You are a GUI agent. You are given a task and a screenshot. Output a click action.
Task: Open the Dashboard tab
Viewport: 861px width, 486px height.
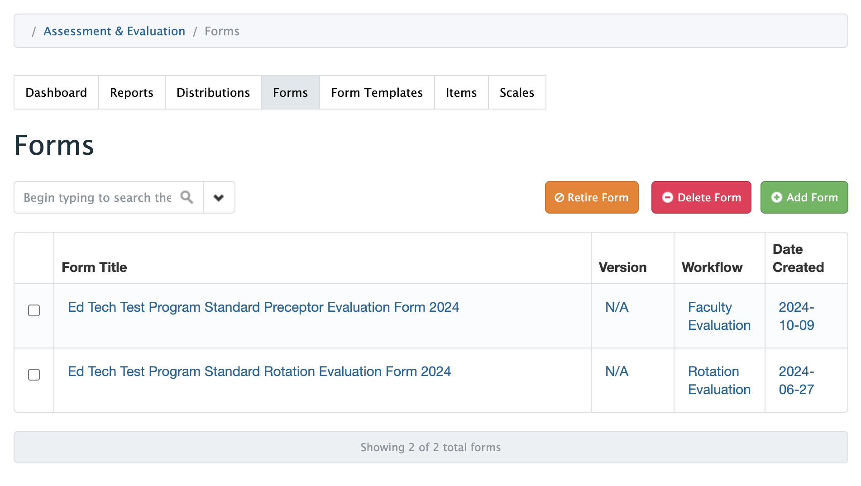(56, 93)
